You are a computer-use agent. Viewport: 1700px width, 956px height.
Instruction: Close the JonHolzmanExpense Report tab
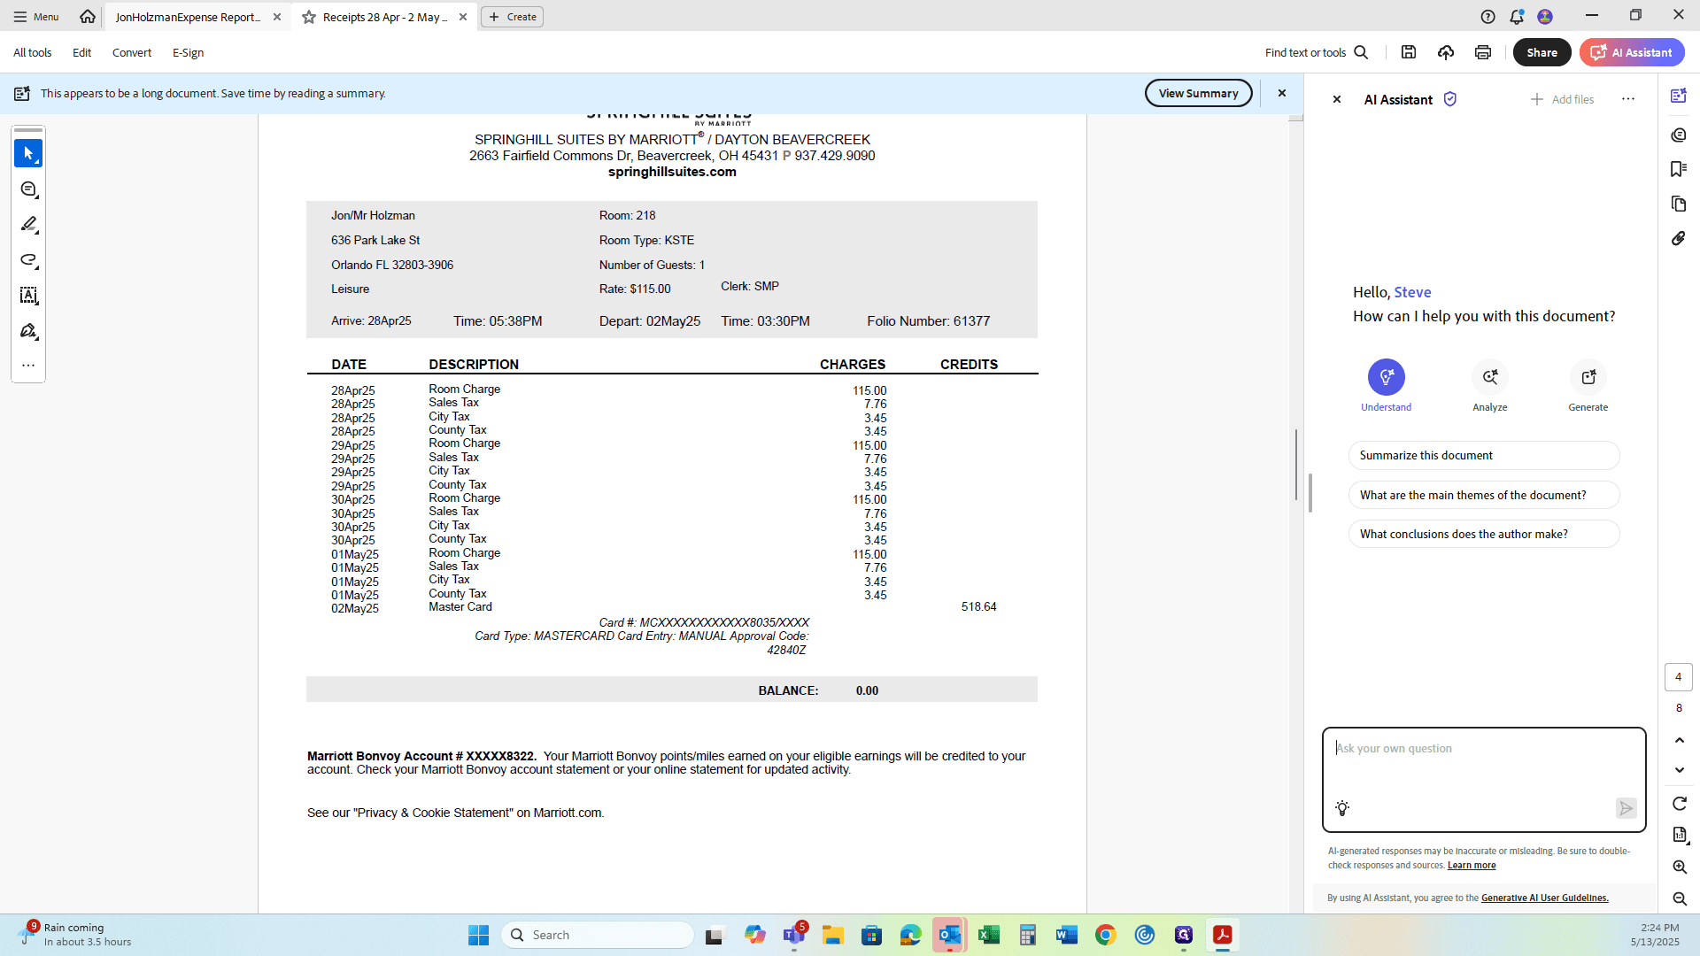(277, 17)
